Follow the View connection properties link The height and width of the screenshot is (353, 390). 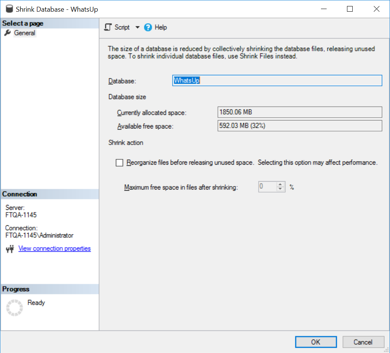[54, 248]
